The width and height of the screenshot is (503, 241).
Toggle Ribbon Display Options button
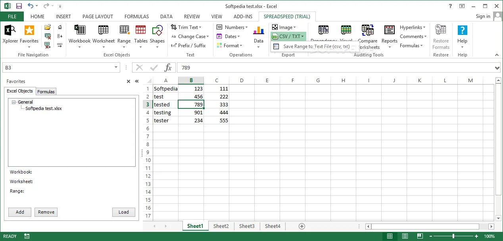[x=462, y=6]
